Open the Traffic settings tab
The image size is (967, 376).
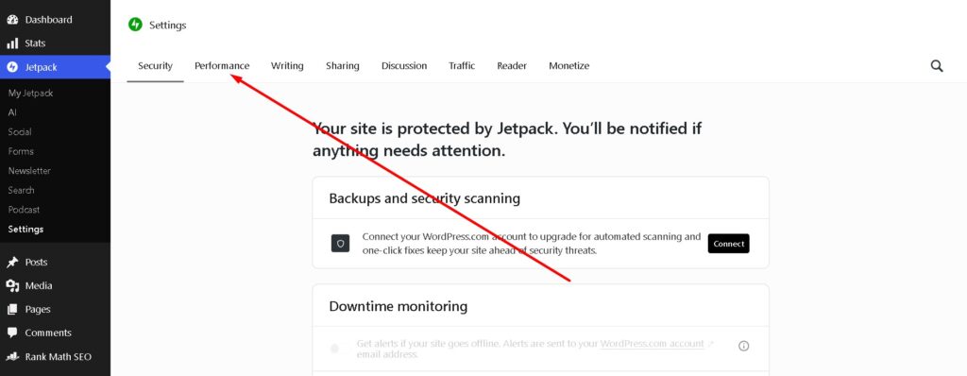462,66
